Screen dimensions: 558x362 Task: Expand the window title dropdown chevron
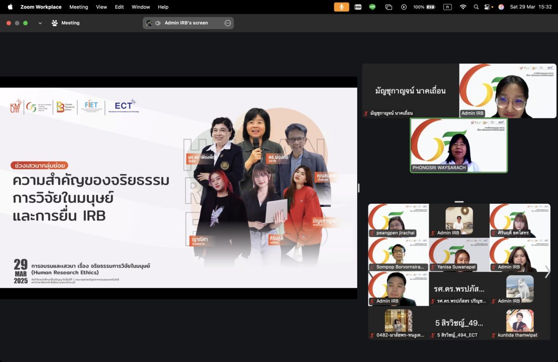40,23
